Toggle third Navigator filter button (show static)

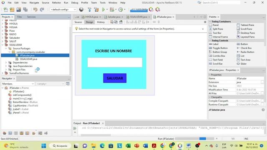[x=16, y=133]
